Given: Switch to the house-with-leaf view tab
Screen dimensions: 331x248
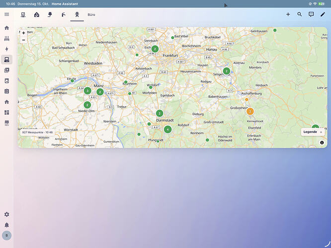Looking at the screenshot, I should 37,14.
